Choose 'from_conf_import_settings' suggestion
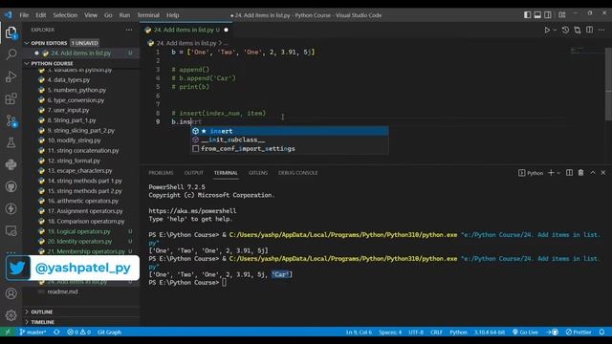Image resolution: width=612 pixels, height=344 pixels. [289, 149]
